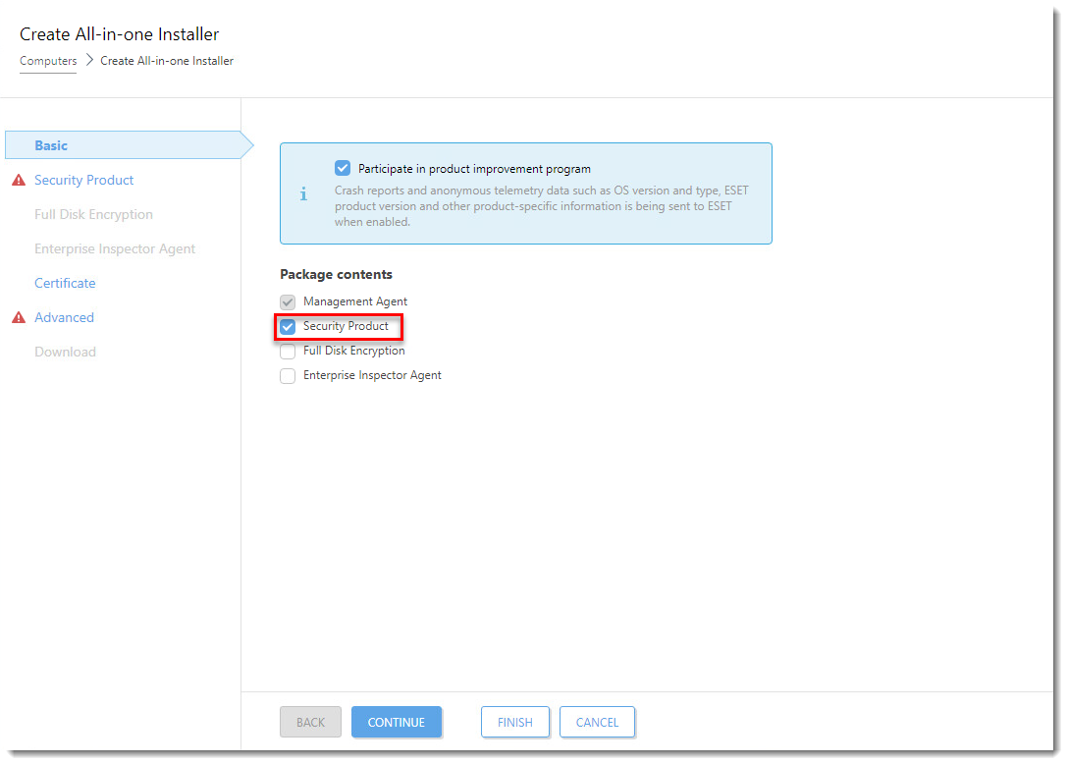This screenshot has height=765, width=1068.
Task: Select Enterprise Inspector Agent sidebar step
Action: (x=115, y=249)
